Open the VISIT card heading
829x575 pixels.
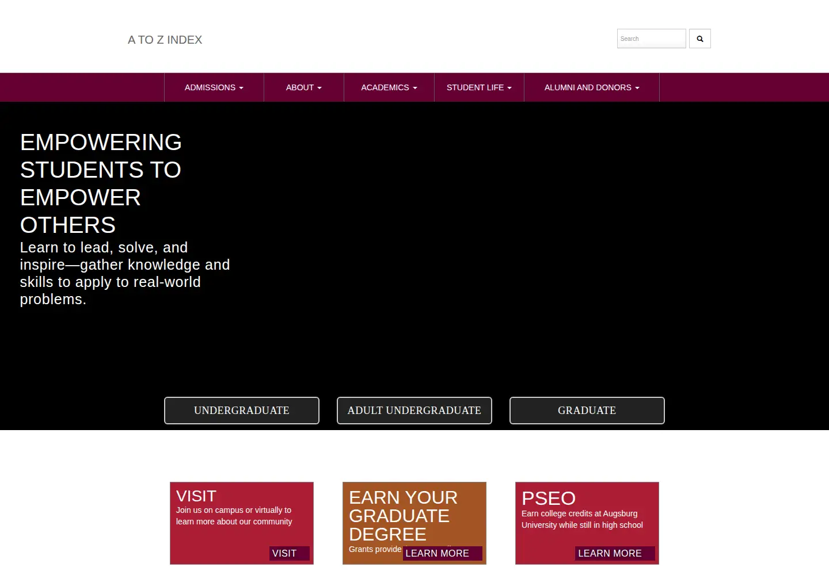(x=196, y=496)
